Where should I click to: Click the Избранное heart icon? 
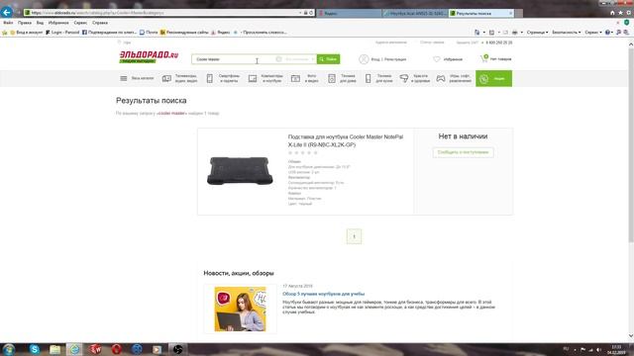tap(437, 59)
